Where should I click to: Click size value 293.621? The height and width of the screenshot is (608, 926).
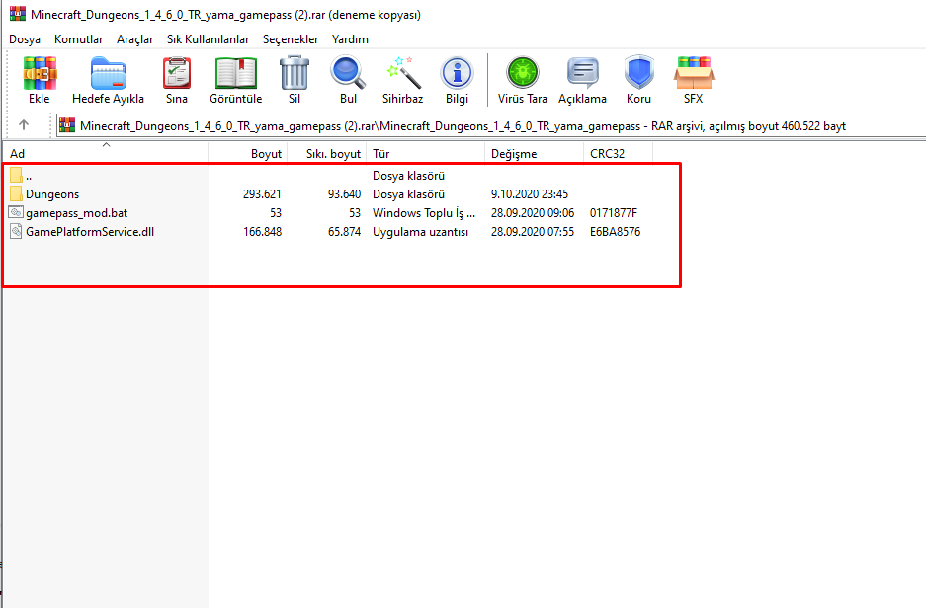[x=262, y=194]
